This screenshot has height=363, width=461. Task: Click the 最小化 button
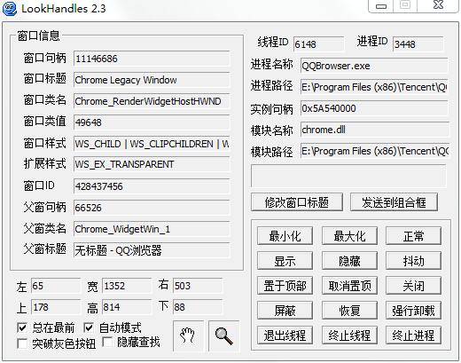click(285, 236)
